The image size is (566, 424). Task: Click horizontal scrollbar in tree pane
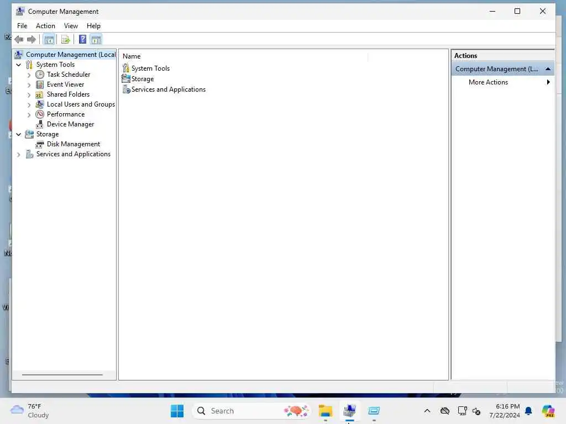[62, 375]
